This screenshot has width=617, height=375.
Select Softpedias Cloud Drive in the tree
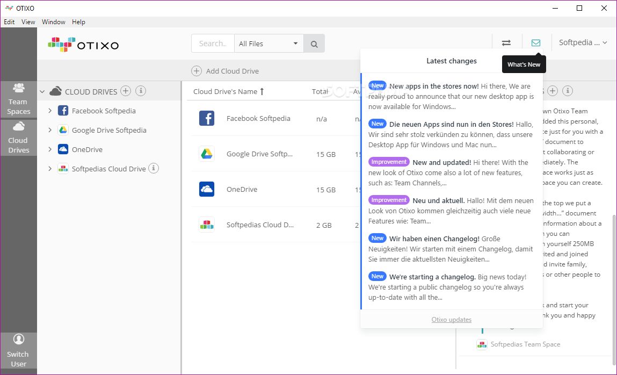[x=108, y=168]
